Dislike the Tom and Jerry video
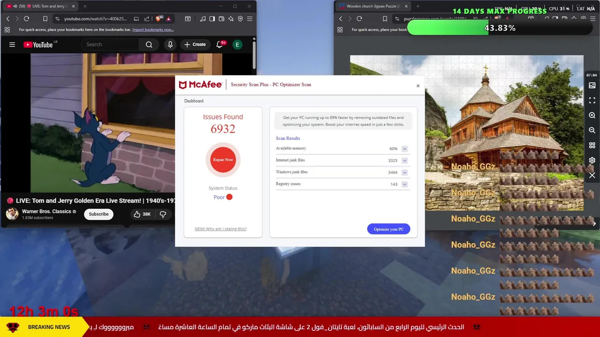600x337 pixels. (163, 214)
